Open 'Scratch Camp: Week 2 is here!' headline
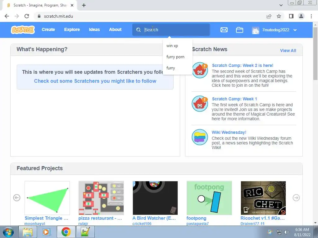Viewport: 318px width, 238px height. [x=243, y=65]
